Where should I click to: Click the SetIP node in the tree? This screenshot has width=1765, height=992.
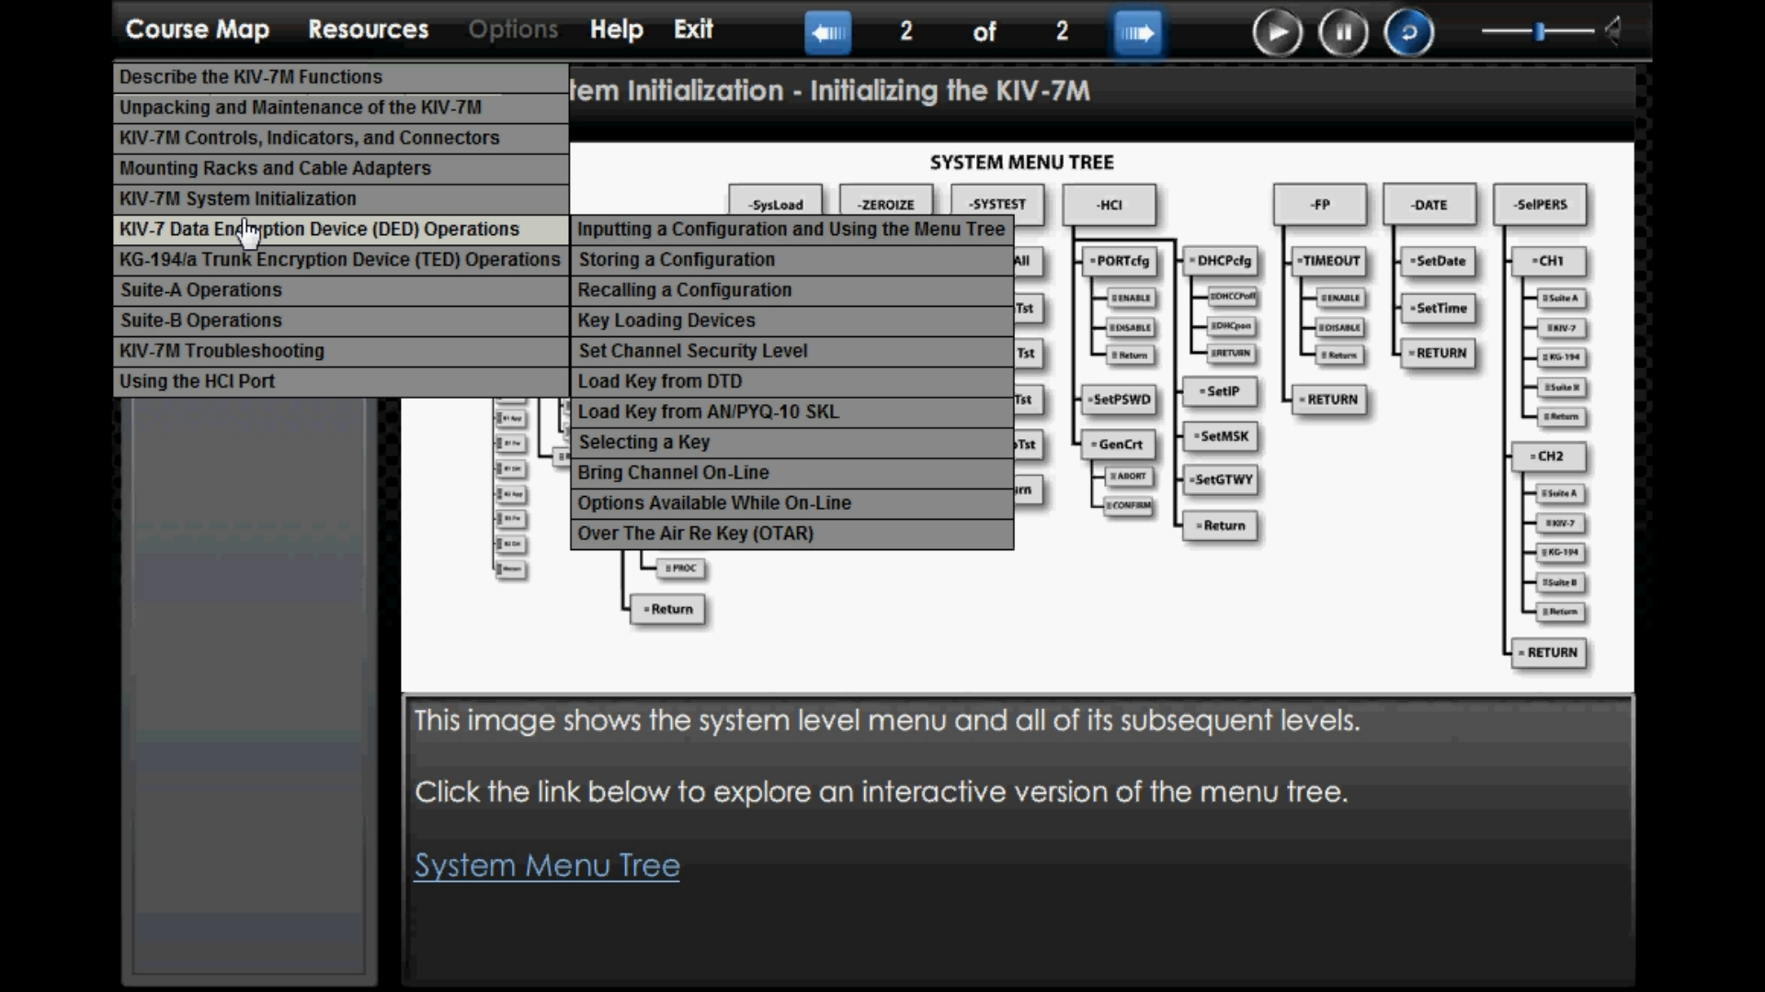click(1220, 391)
